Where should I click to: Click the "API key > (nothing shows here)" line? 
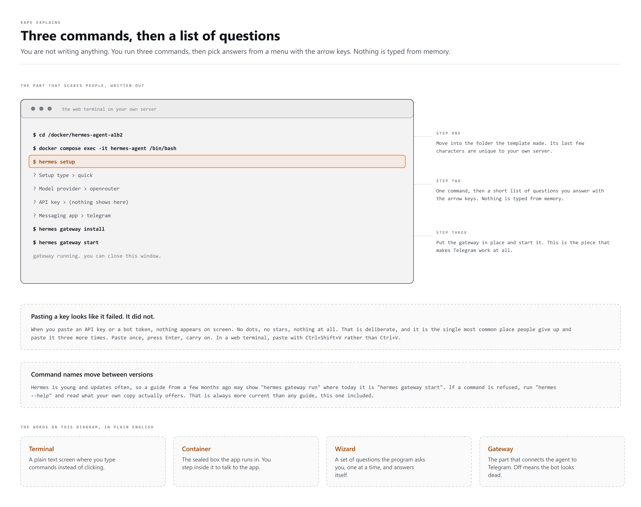pos(81,202)
